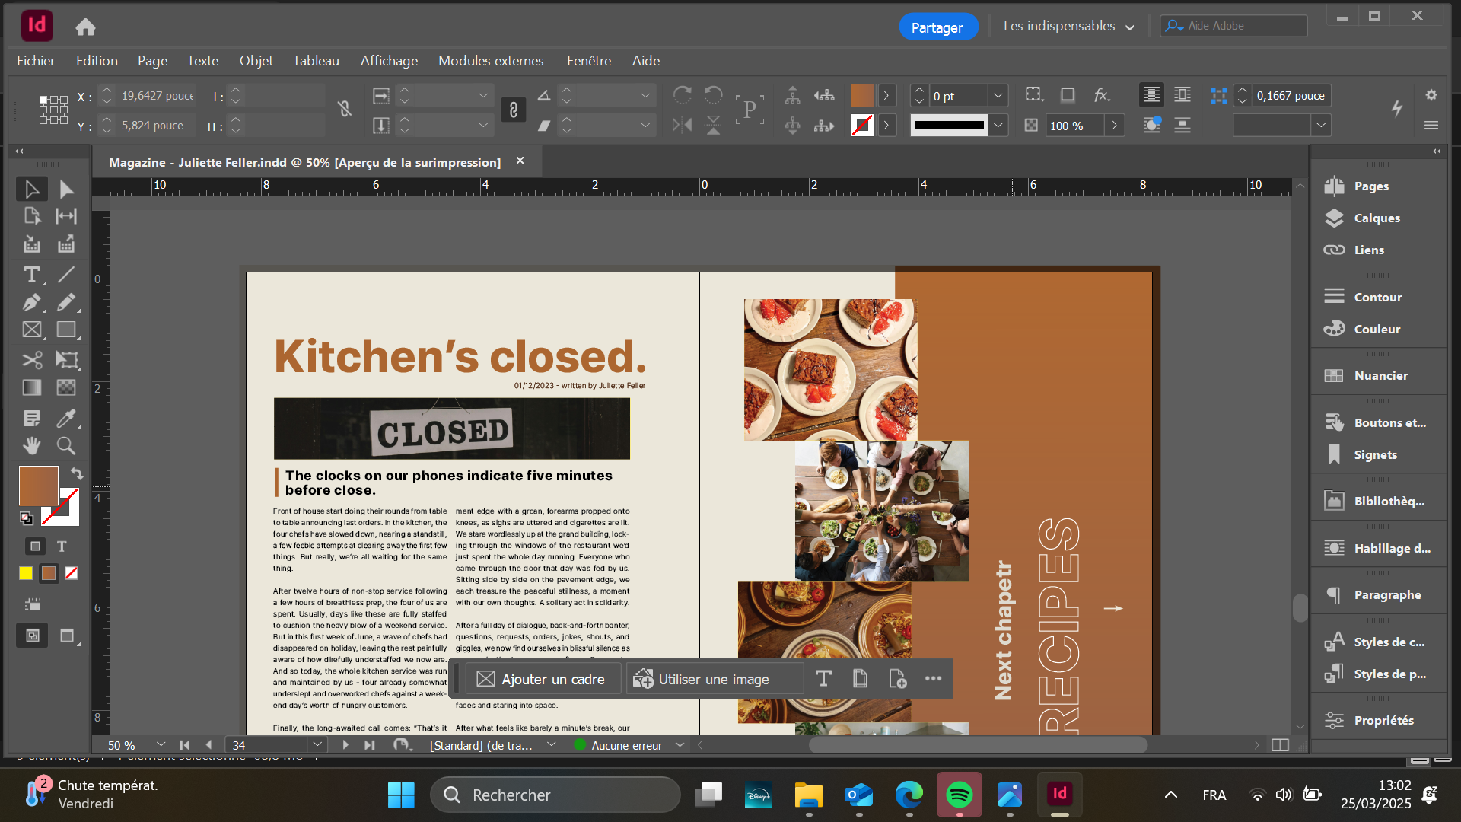
Task: Select the Gradient Swatch tool
Action: (x=32, y=387)
